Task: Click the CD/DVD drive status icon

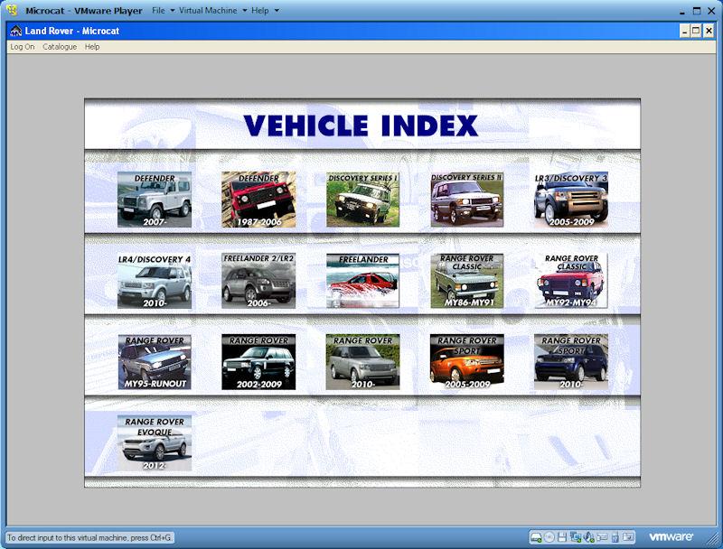Action: click(549, 537)
